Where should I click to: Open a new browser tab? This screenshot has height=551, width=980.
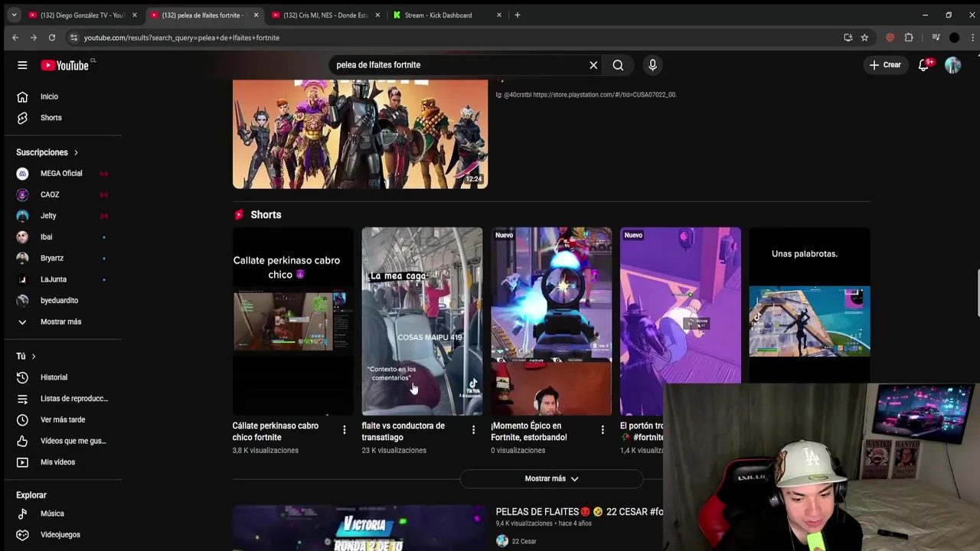point(518,15)
